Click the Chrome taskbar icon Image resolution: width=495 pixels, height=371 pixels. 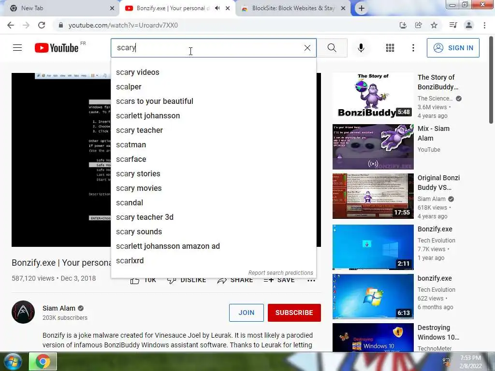coord(43,361)
